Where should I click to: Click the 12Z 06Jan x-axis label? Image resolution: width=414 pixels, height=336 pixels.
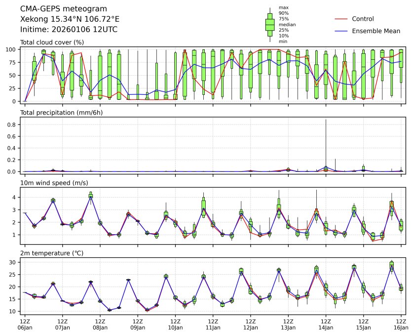pos(25,324)
